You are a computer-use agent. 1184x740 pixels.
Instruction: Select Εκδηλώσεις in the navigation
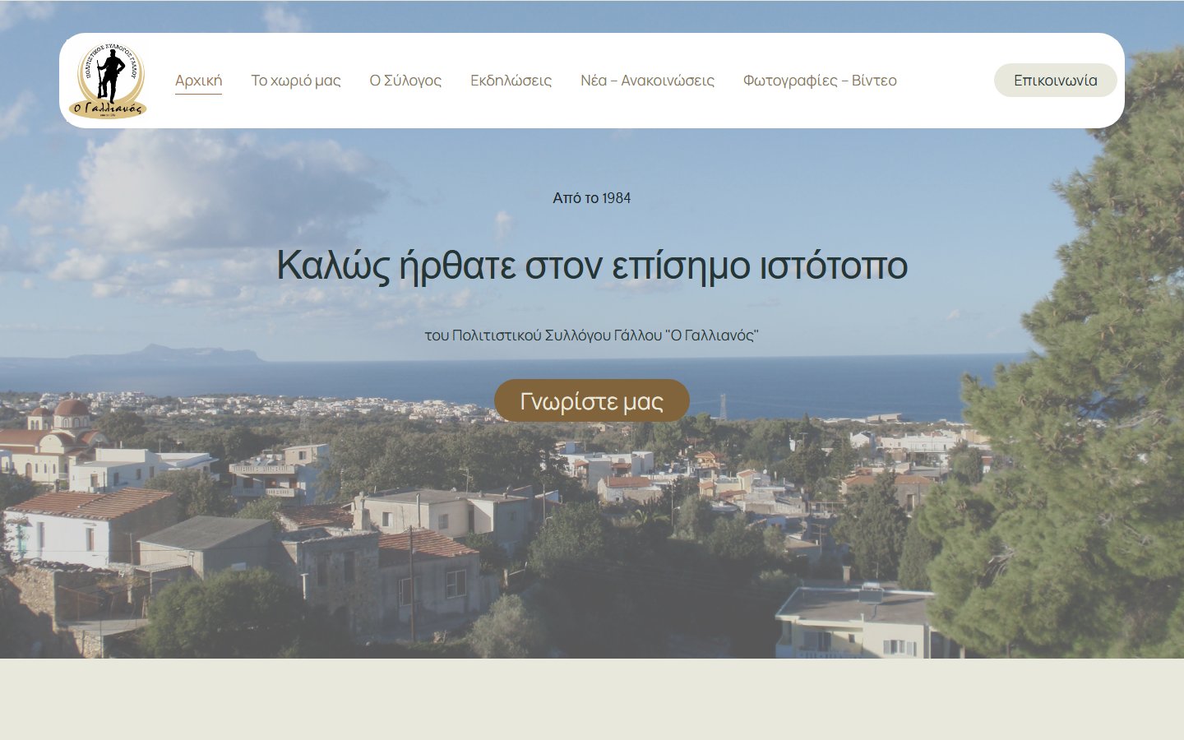click(511, 81)
